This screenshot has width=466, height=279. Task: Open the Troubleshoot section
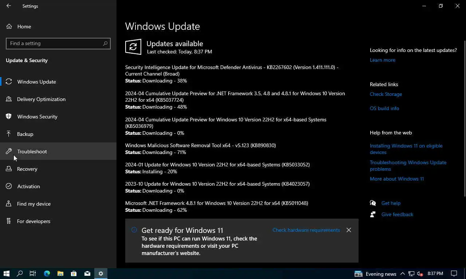(x=58, y=151)
